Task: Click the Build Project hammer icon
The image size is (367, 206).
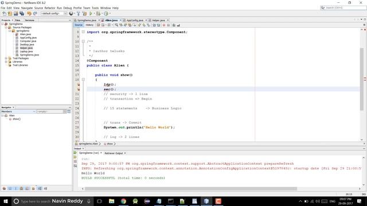Action: (79, 14)
